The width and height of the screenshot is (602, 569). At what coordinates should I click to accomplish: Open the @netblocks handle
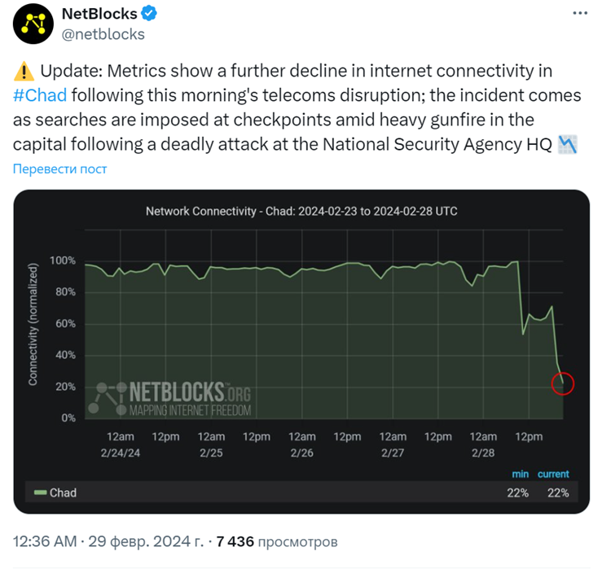pos(103,34)
